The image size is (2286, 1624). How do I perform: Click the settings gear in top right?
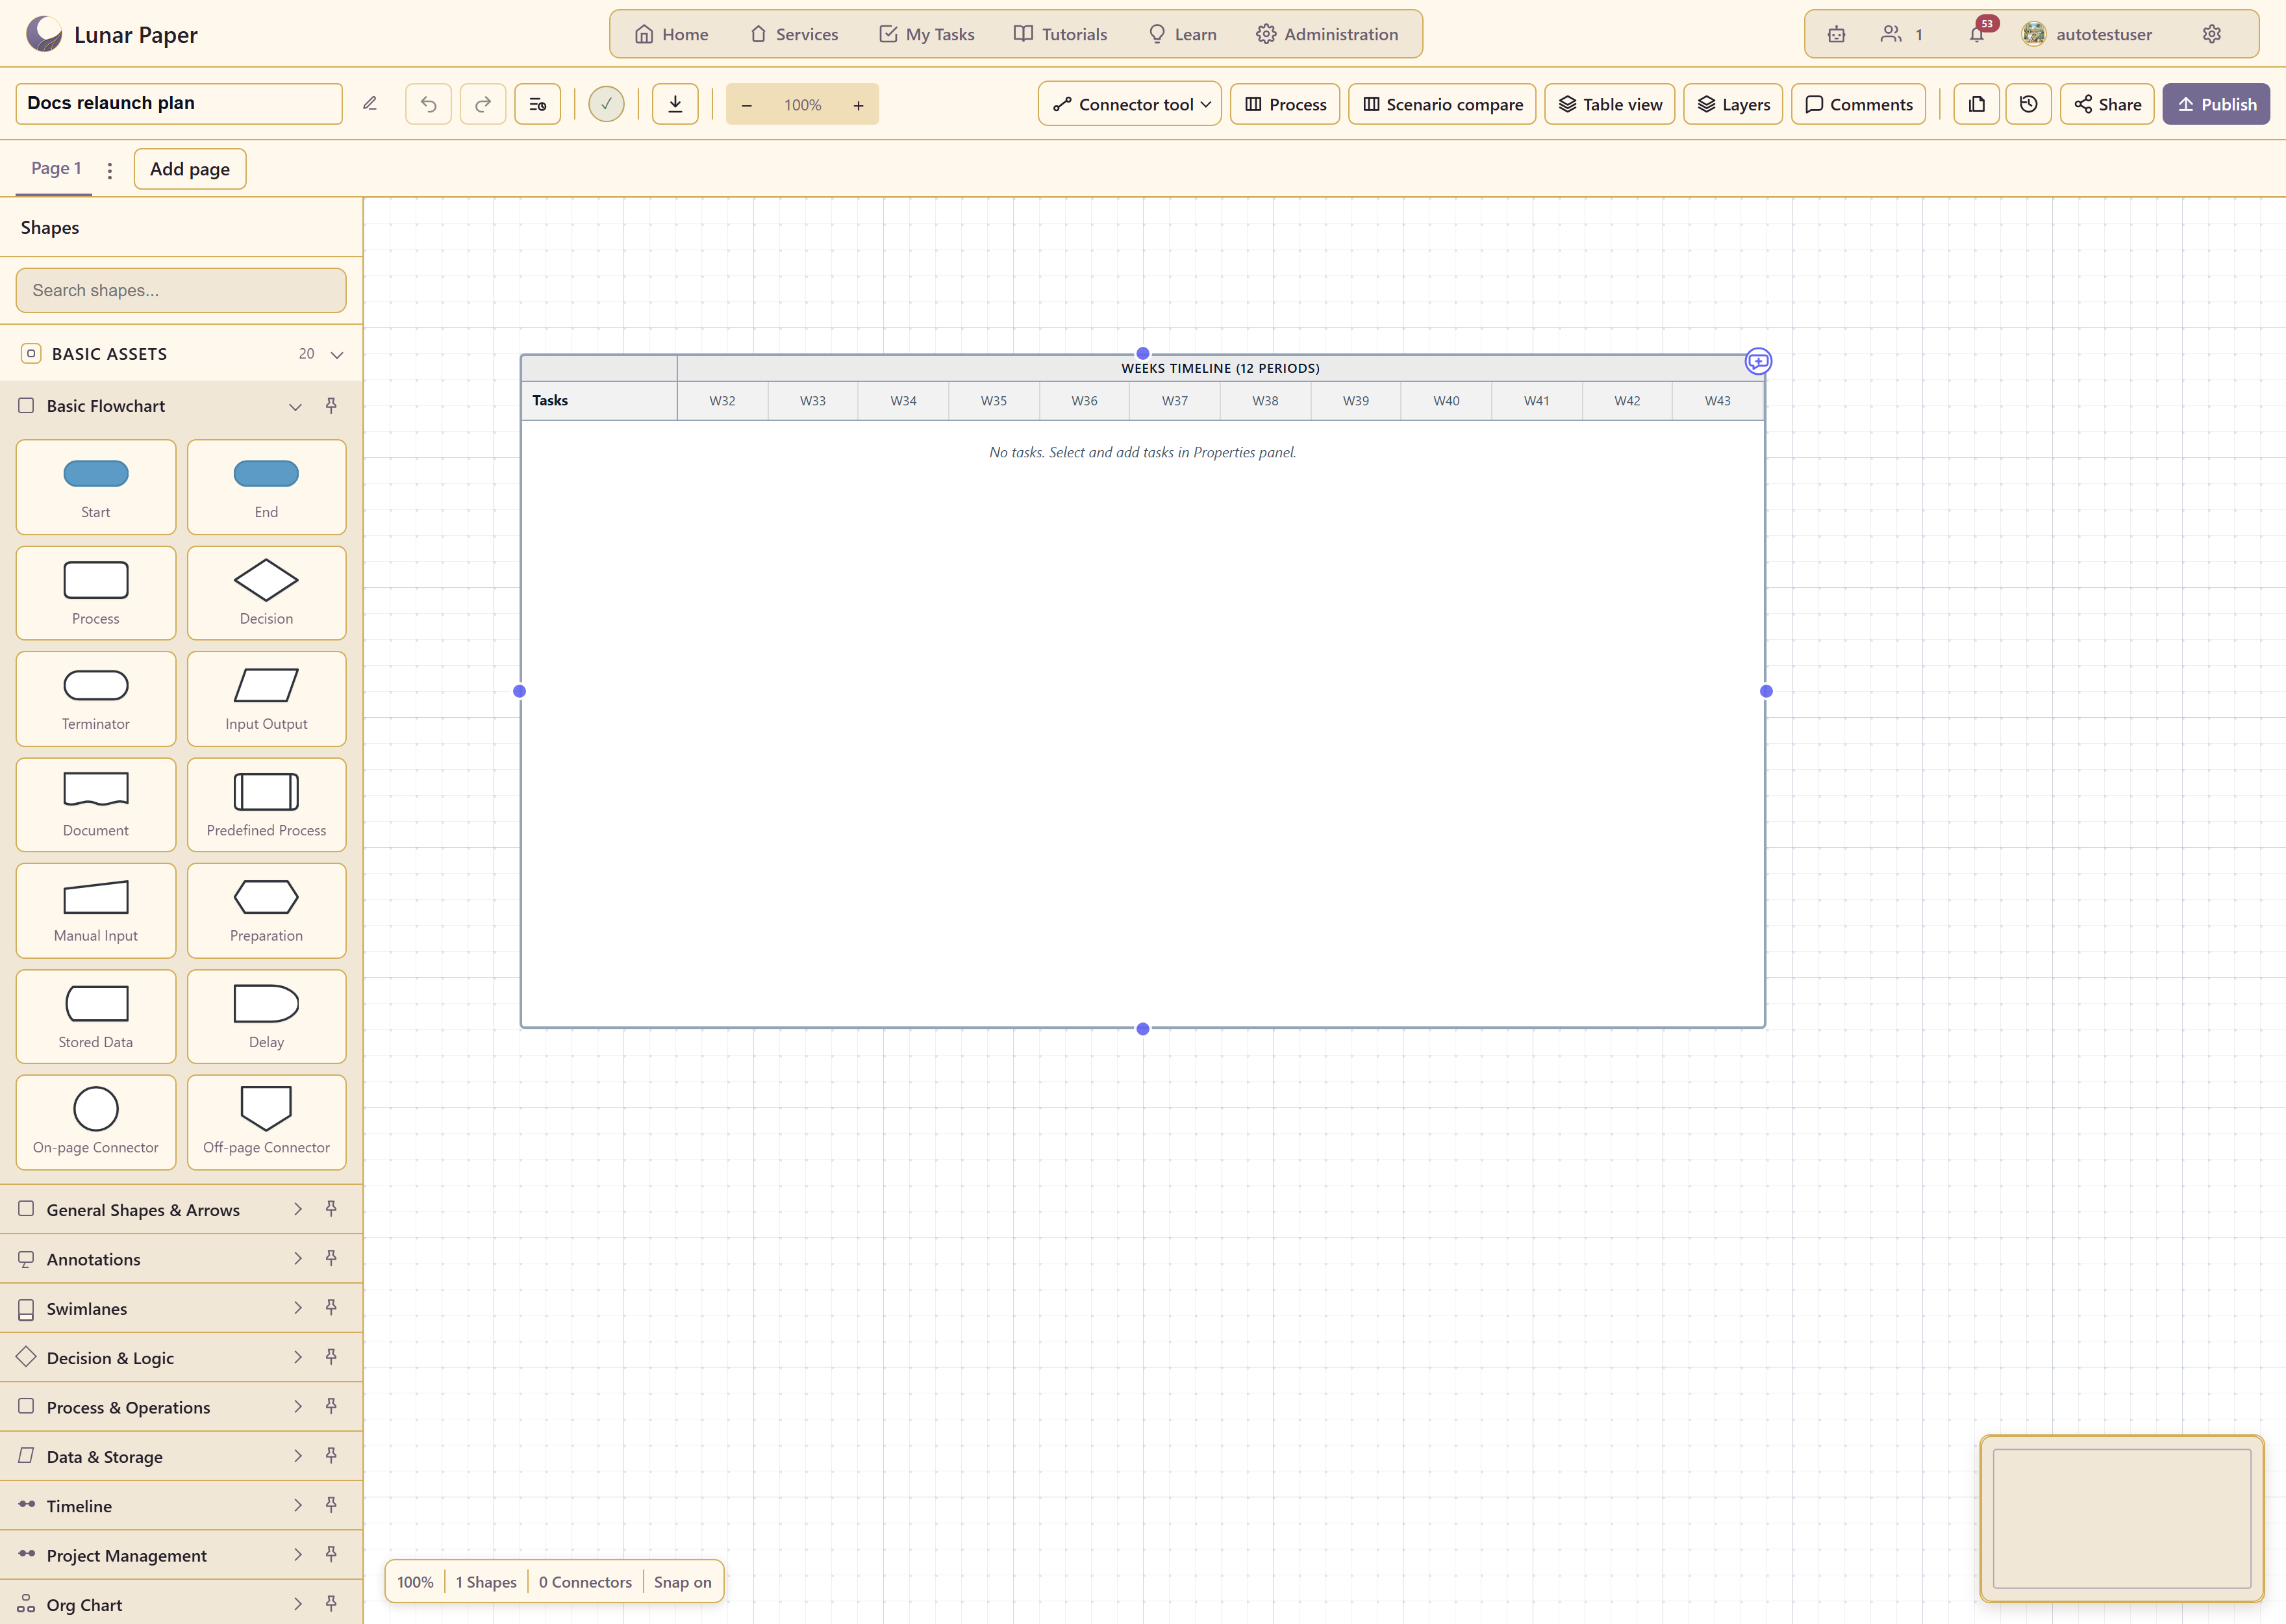[2212, 34]
